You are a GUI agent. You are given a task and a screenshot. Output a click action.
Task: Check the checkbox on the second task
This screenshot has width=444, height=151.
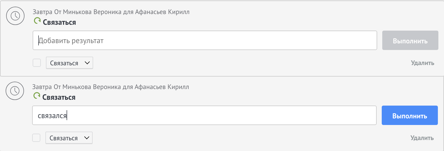point(36,138)
